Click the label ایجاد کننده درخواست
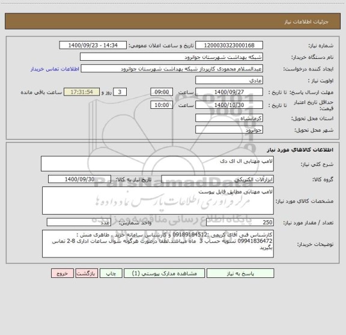This screenshot has height=335, width=346. (x=308, y=69)
